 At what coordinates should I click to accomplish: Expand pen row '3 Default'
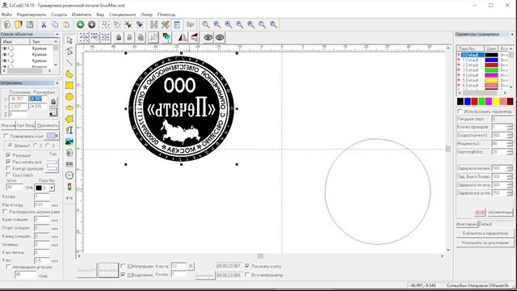coord(459,70)
